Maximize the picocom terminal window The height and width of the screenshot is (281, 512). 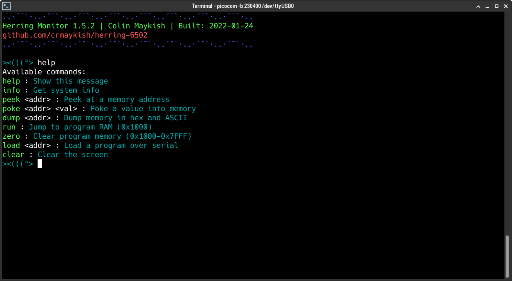[496, 6]
